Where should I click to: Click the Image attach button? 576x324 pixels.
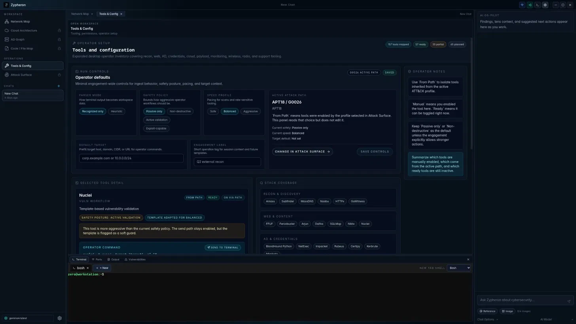click(x=507, y=311)
